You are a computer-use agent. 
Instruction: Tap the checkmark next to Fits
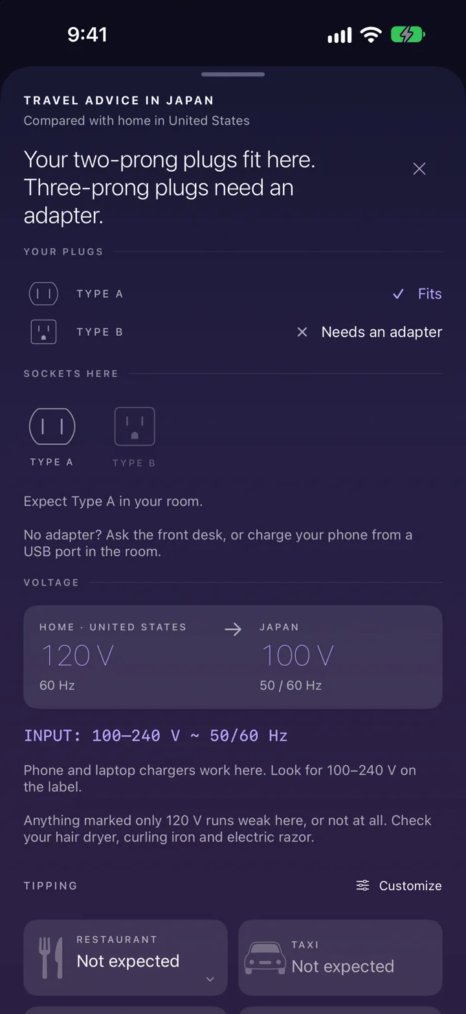click(x=399, y=294)
